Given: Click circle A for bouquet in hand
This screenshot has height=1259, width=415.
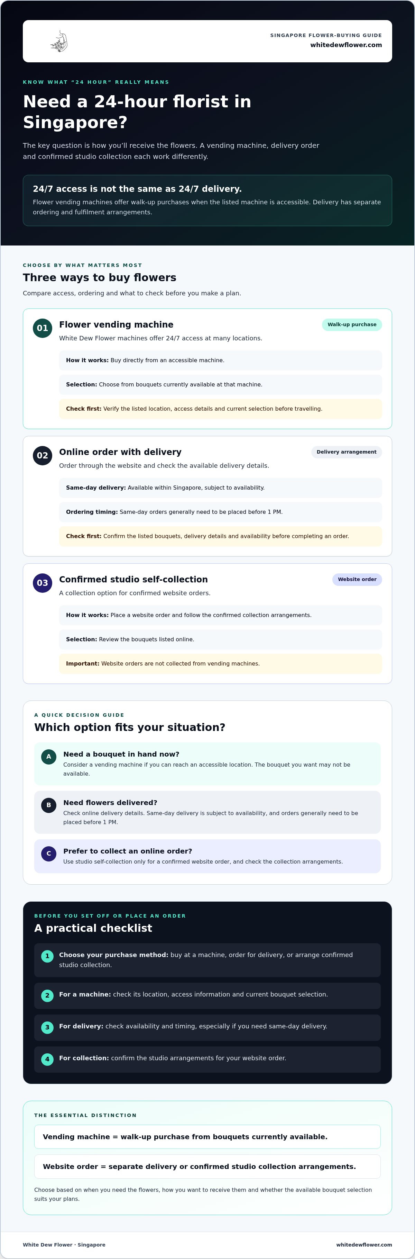Looking at the screenshot, I should pos(48,757).
